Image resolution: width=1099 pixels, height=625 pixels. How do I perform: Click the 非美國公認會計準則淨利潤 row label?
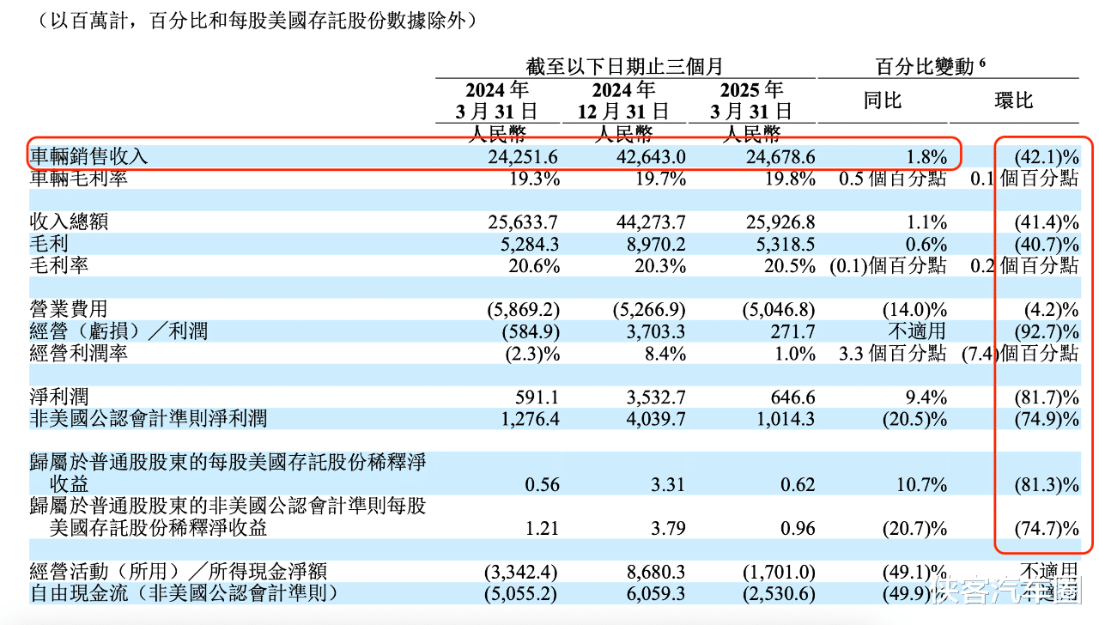click(x=149, y=418)
